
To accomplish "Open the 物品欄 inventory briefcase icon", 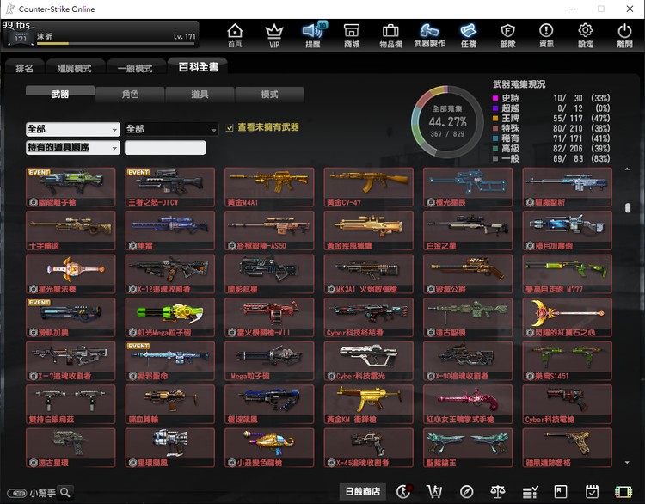I will tap(390, 35).
